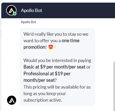
Task: Click 'Professional at $19 per' bold text
Action: tap(47, 74)
